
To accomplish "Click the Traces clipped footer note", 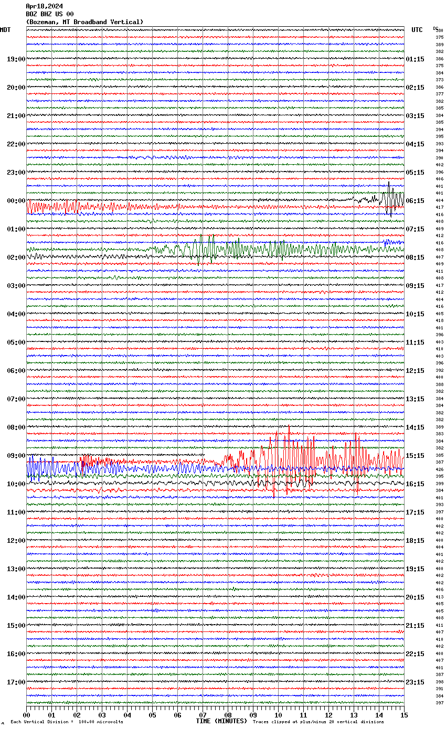I will [x=318, y=722].
